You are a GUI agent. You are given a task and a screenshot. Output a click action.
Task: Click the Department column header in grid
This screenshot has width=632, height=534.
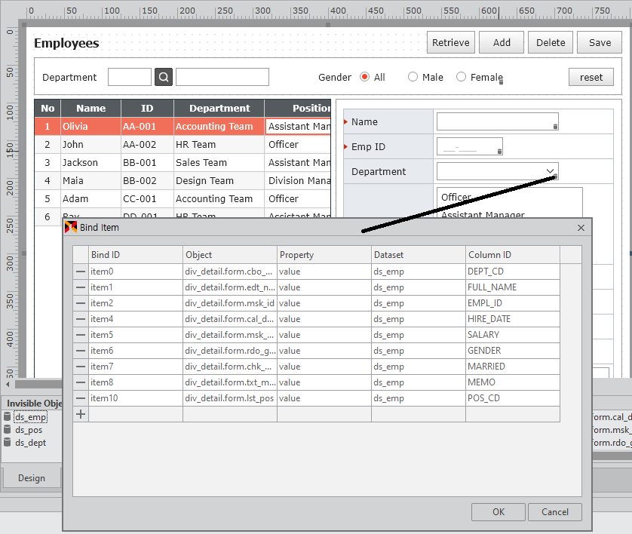219,109
